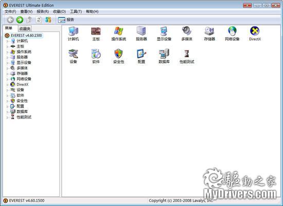Expand the DirectX tree node arrow

7,84
